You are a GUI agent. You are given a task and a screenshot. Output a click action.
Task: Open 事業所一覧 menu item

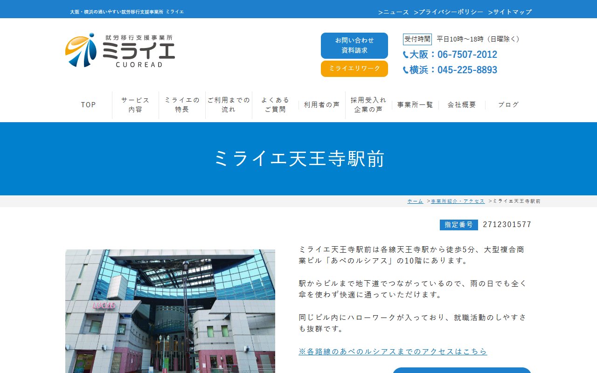tap(415, 105)
